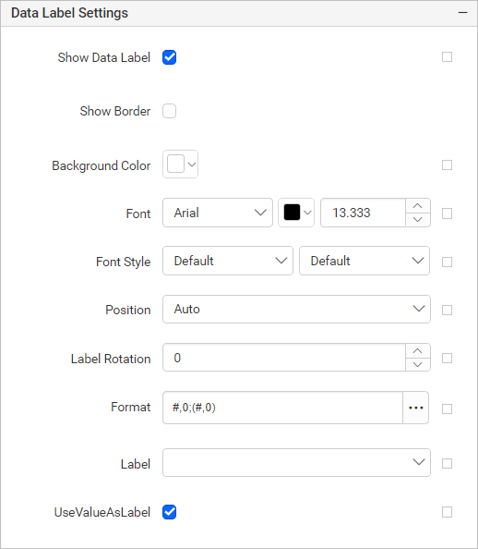The width and height of the screenshot is (478, 549).
Task: Collapse the Data Label Settings panel
Action: coord(462,13)
